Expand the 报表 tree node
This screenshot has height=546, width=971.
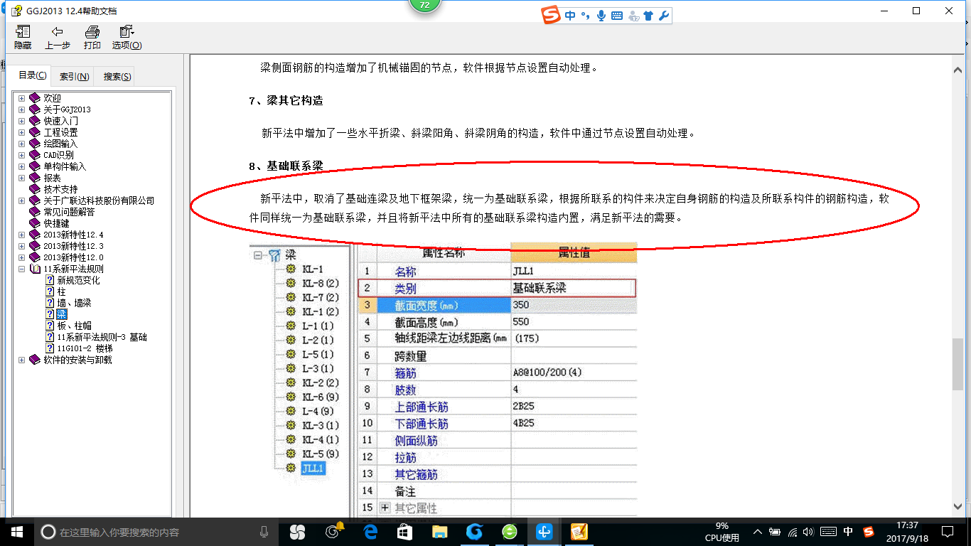click(x=21, y=178)
